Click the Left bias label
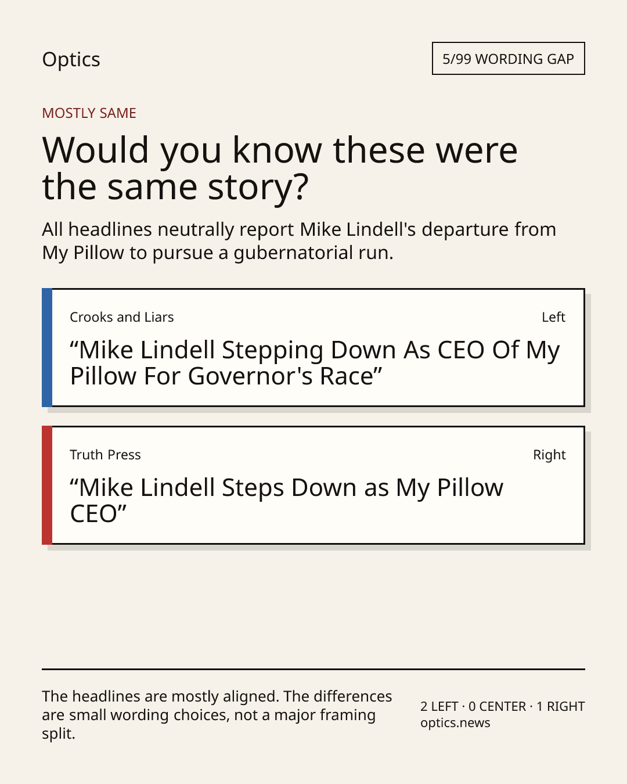 tap(553, 317)
